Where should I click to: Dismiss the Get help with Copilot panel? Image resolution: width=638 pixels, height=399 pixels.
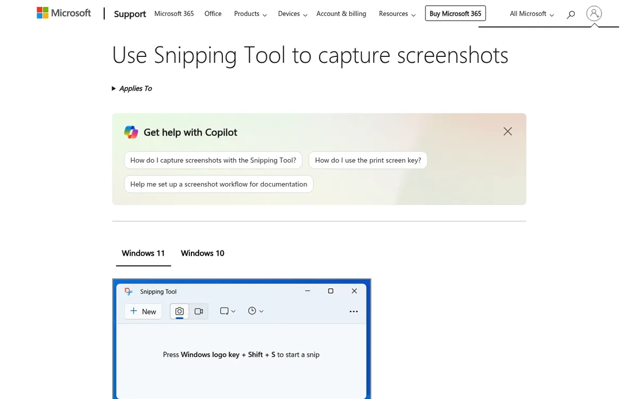click(x=508, y=131)
